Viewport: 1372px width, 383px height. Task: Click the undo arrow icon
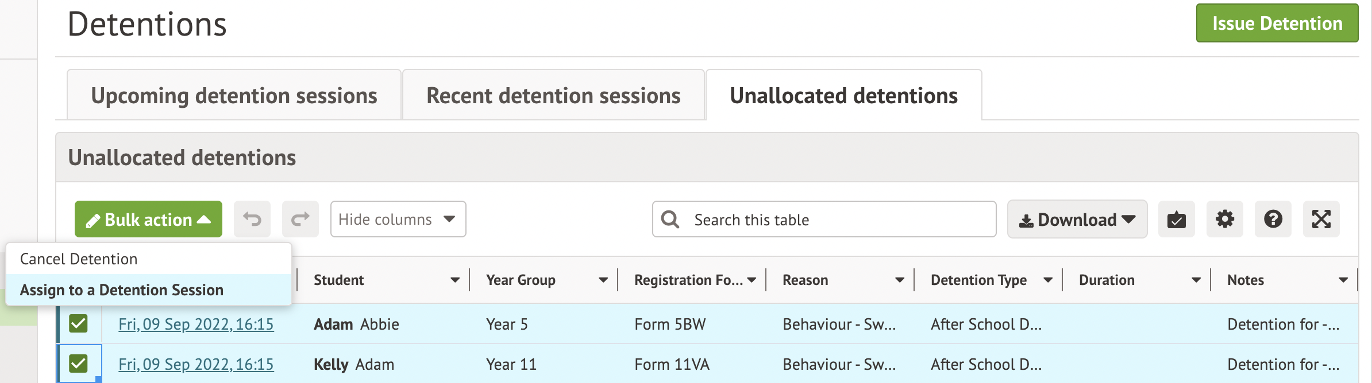pyautogui.click(x=252, y=219)
